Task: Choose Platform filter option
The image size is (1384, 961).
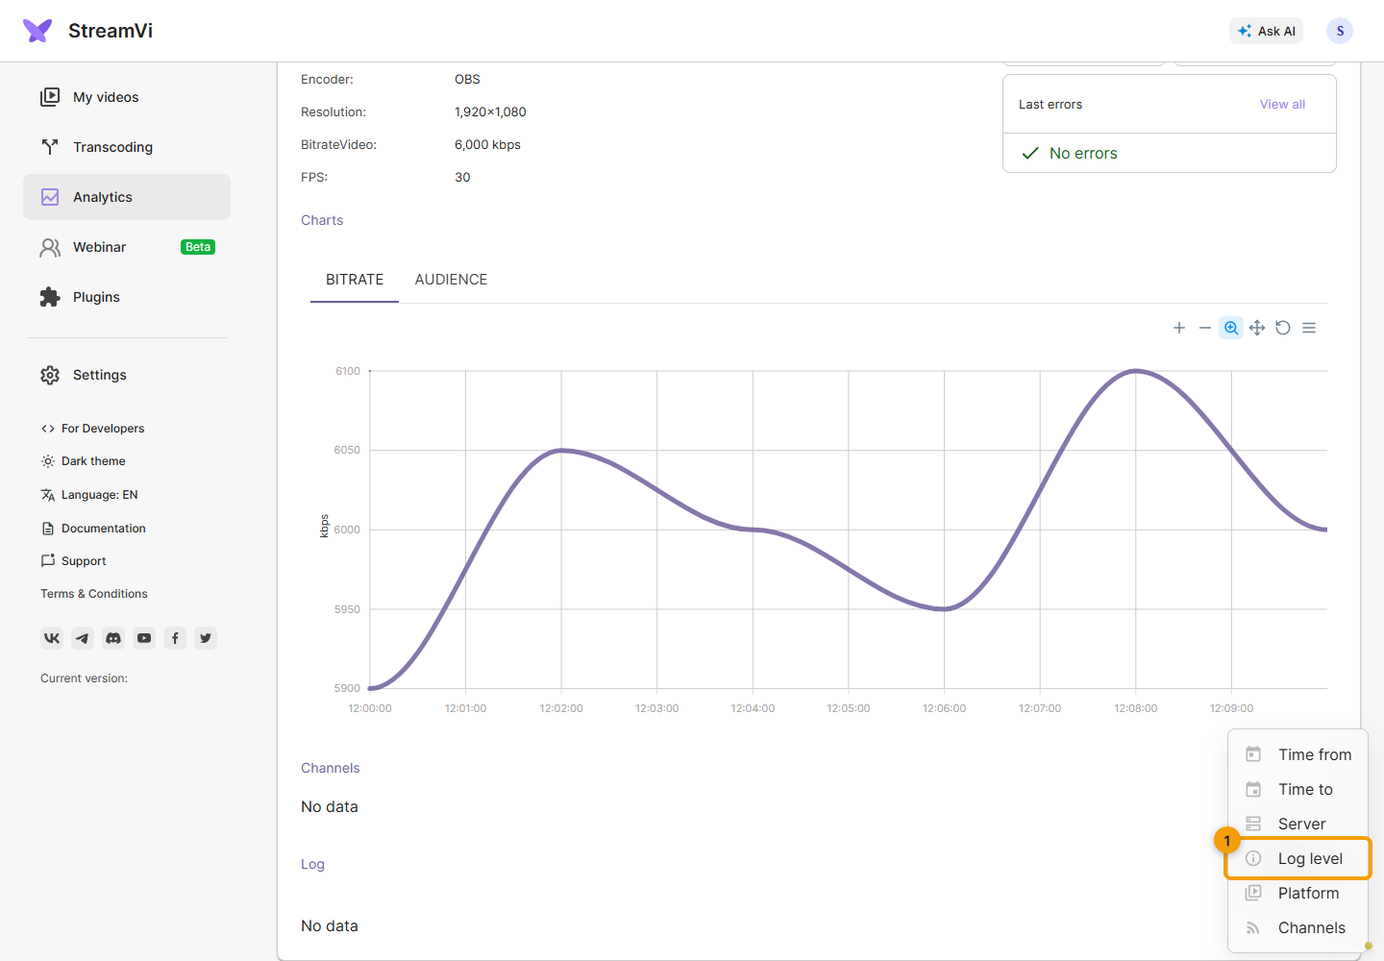Action: pos(1298,893)
